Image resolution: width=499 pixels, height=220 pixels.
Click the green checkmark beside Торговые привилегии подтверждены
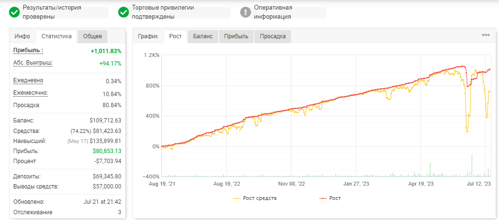coord(124,12)
